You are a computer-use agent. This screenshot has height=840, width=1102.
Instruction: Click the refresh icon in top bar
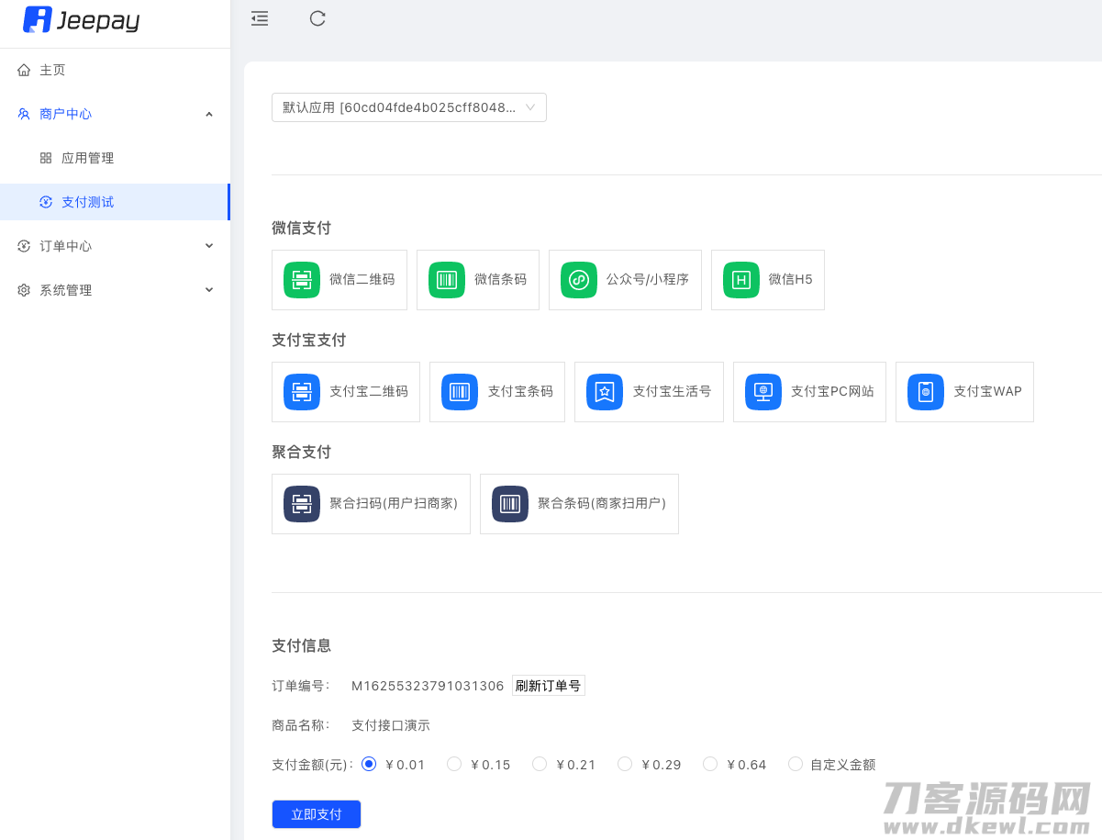pos(317,18)
